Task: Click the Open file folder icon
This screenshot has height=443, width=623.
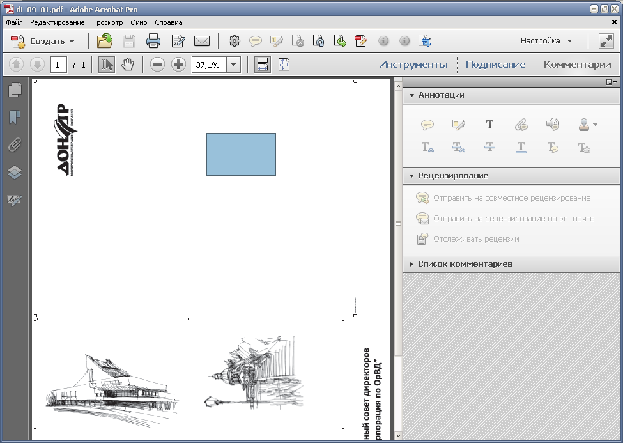Action: (x=105, y=42)
